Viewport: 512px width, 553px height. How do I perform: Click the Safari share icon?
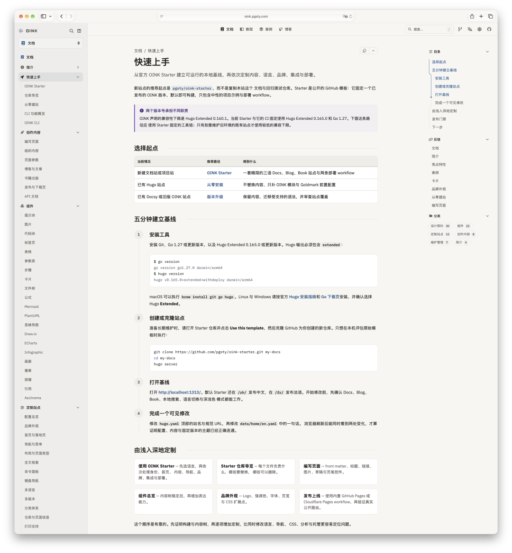point(472,16)
